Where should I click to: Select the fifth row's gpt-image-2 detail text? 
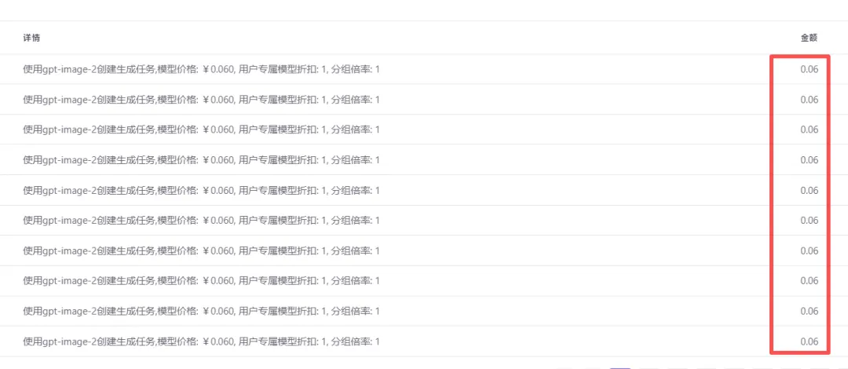point(201,191)
